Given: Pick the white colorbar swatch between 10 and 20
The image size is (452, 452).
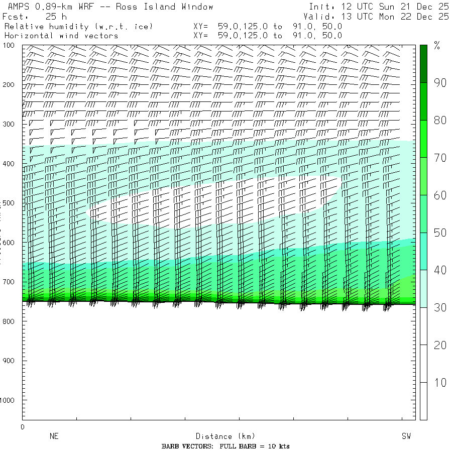Looking at the screenshot, I should pyautogui.click(x=423, y=364).
